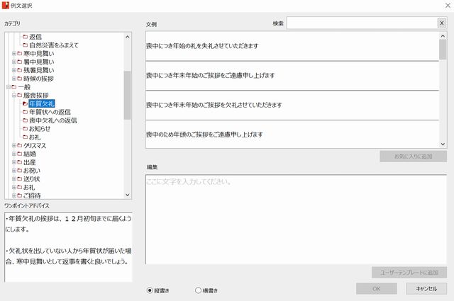Expand the 寒中見舞い category
The height and width of the screenshot is (301, 454).
[x=13, y=54]
